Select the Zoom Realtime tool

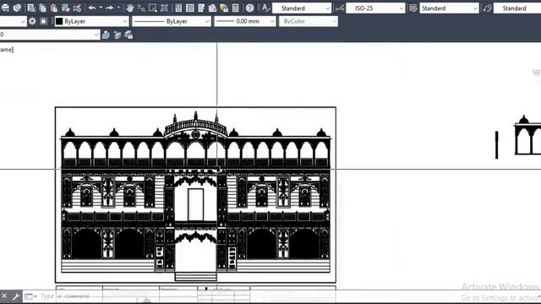click(141, 8)
